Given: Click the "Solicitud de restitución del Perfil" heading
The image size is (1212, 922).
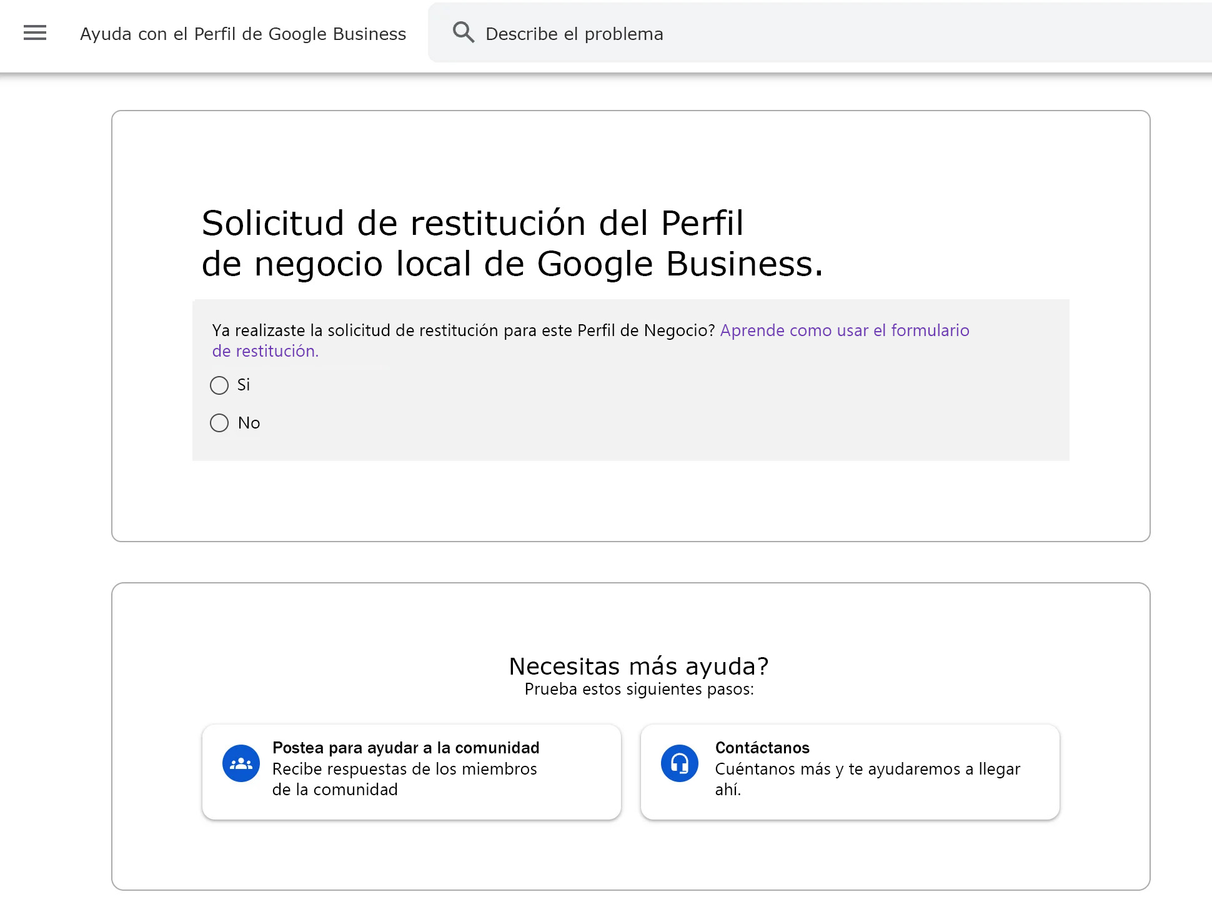Looking at the screenshot, I should [472, 224].
